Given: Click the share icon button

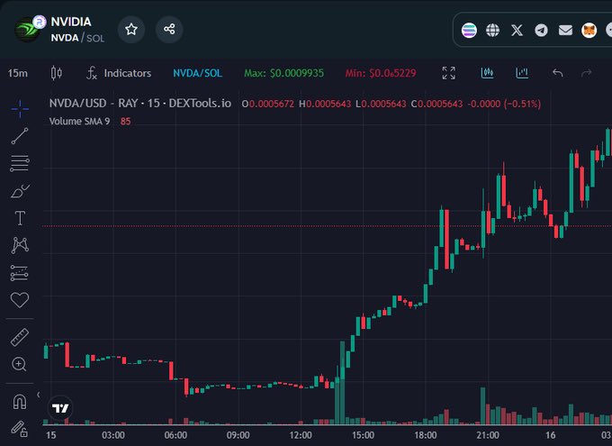Looking at the screenshot, I should point(169,30).
